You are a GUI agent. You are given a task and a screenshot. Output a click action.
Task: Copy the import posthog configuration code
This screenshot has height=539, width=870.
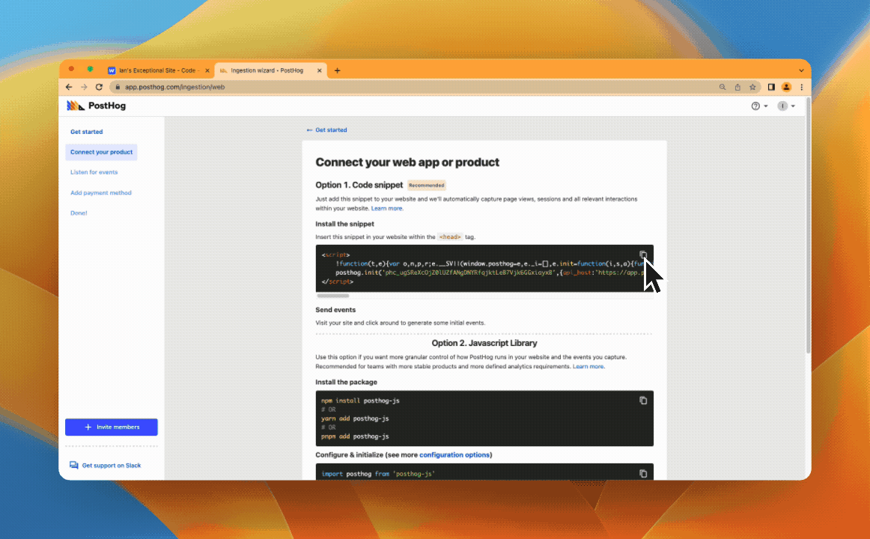tap(642, 473)
